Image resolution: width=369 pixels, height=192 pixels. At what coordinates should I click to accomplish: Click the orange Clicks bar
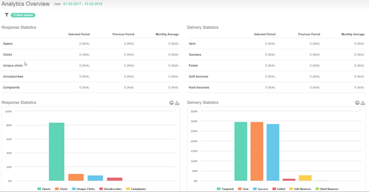tap(76, 177)
